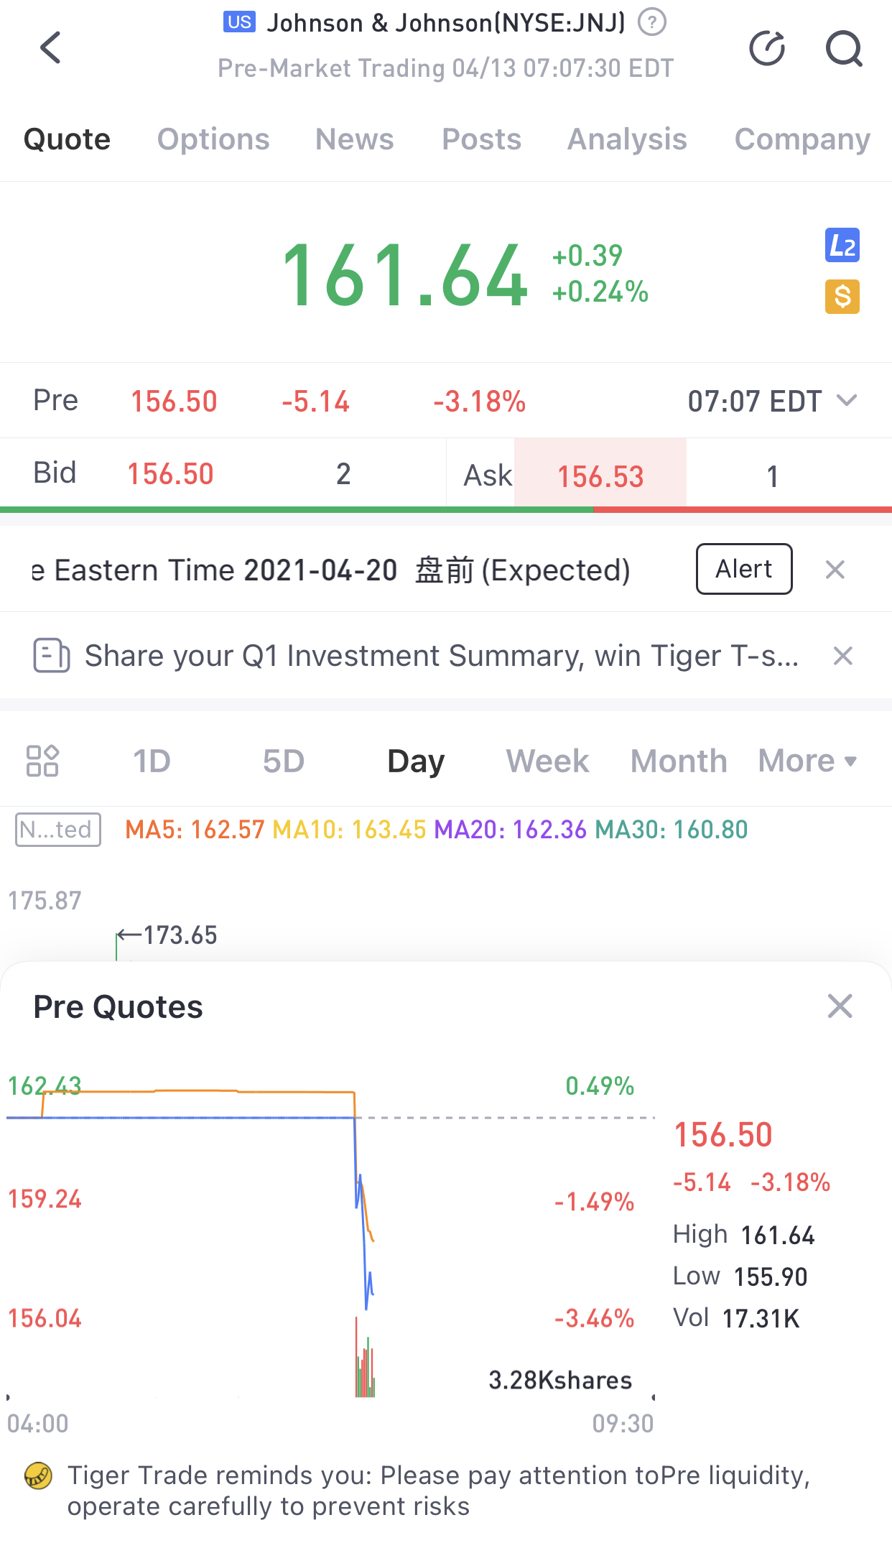Close the Pre Quotes panel
892x1543 pixels.
840,1006
